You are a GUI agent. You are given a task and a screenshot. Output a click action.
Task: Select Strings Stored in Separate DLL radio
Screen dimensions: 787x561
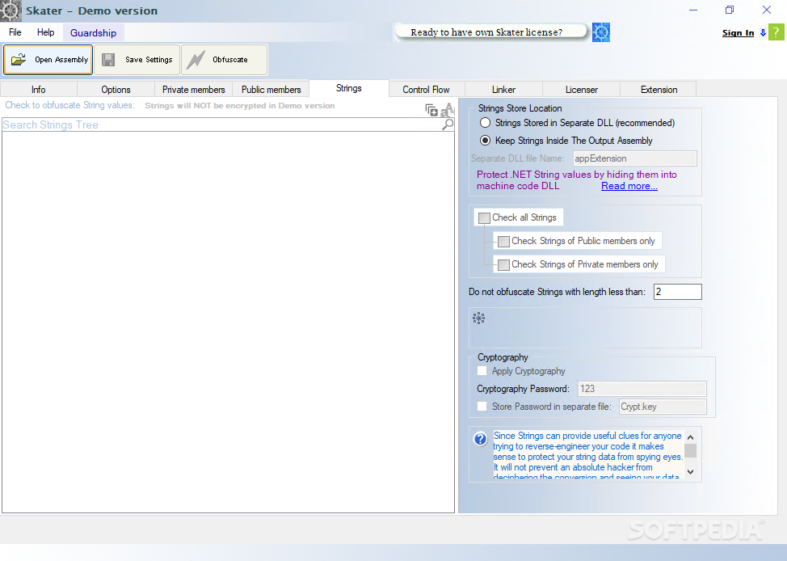pos(485,123)
